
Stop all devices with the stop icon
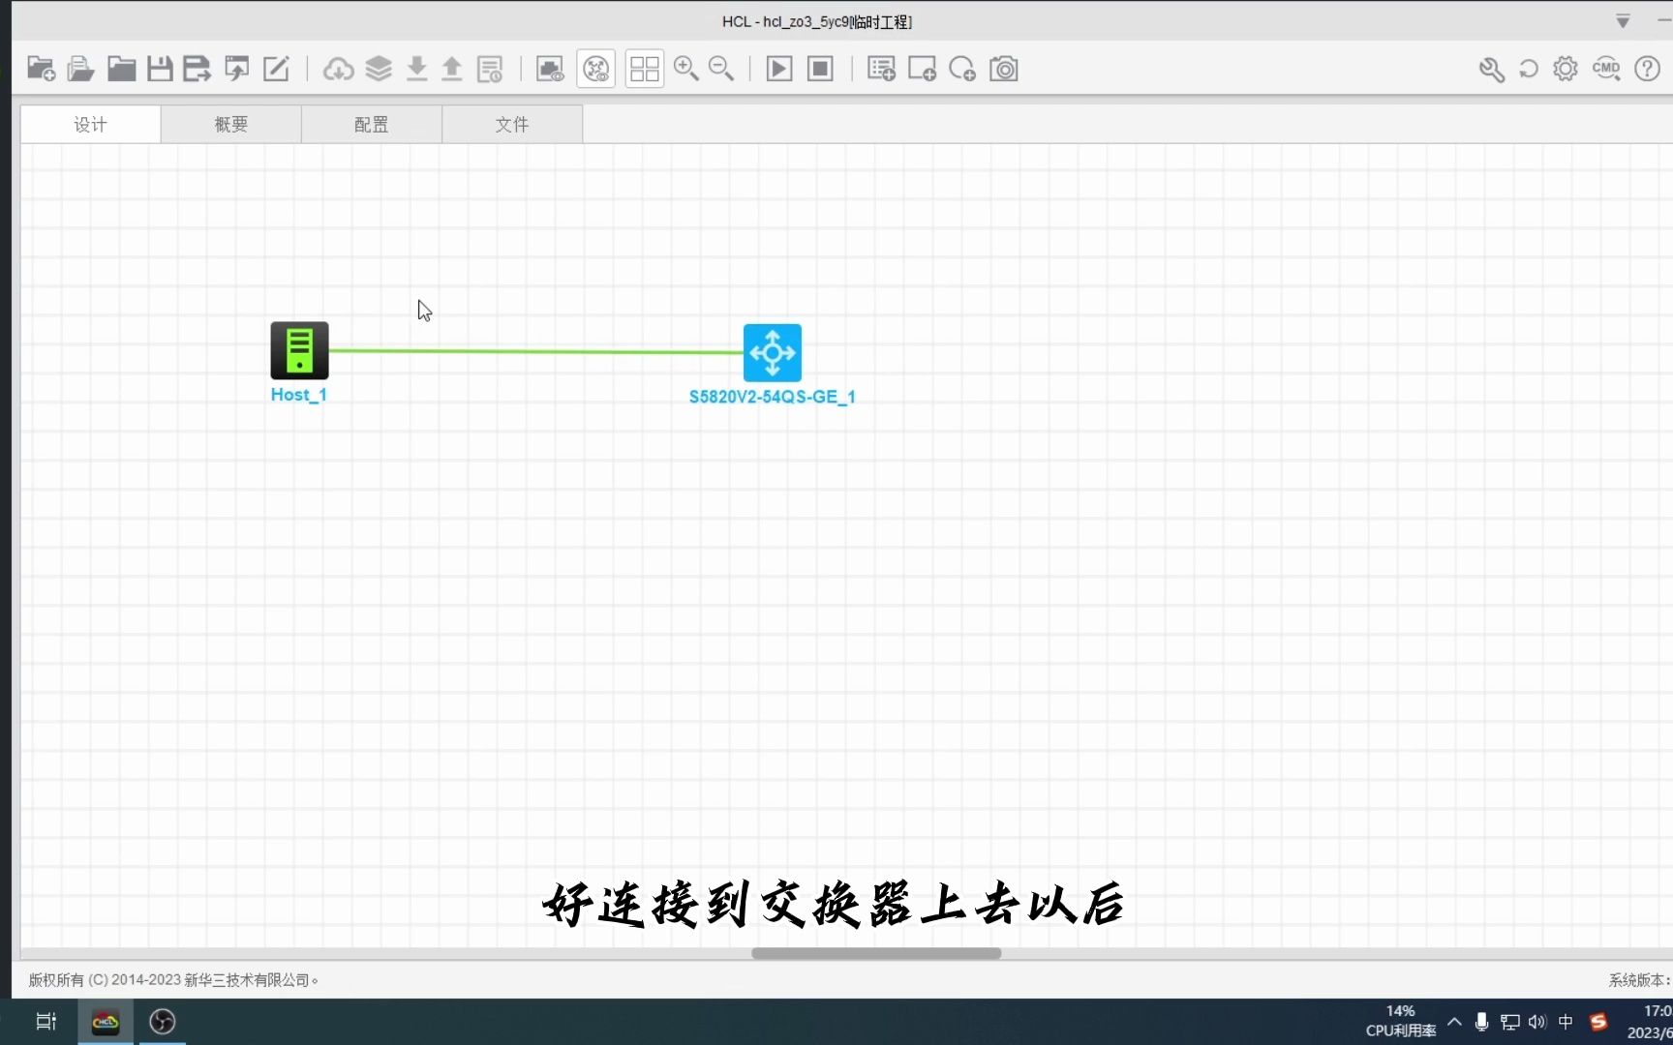pos(819,68)
